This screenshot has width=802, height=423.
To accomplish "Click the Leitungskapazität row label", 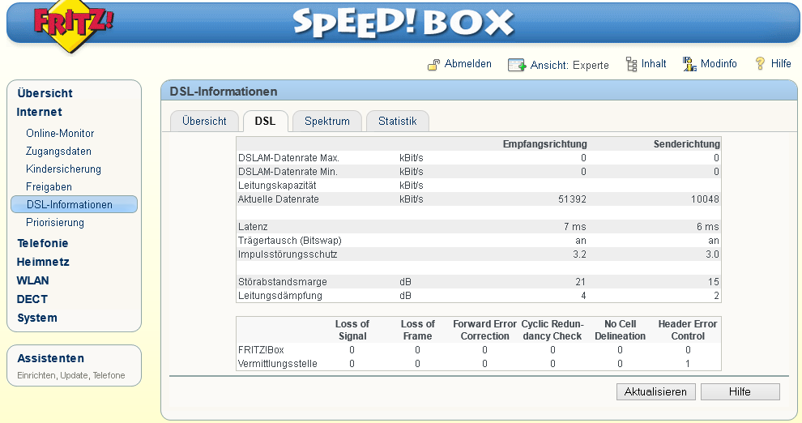I will point(277,185).
